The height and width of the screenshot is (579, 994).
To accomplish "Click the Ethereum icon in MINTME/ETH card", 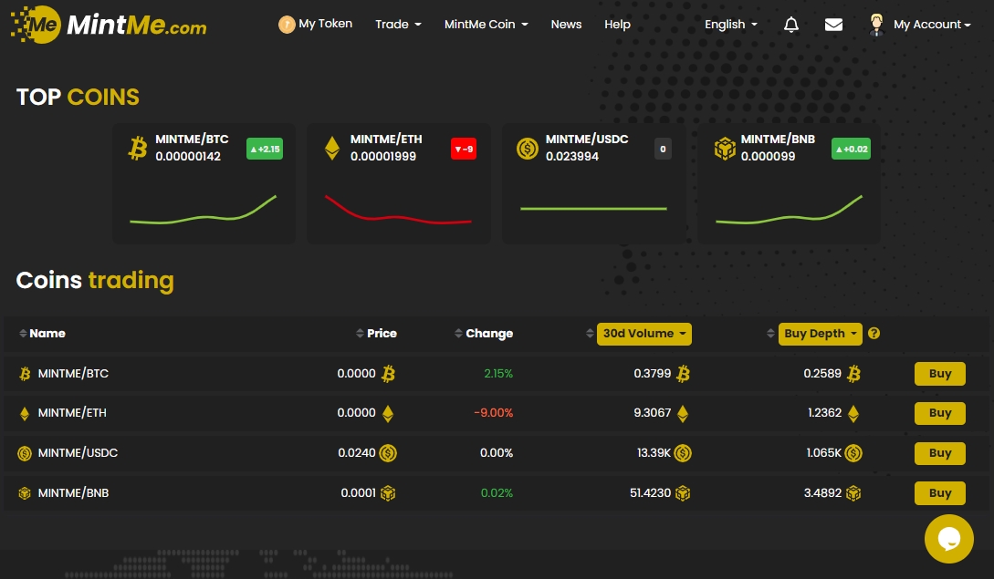I will click(x=332, y=149).
